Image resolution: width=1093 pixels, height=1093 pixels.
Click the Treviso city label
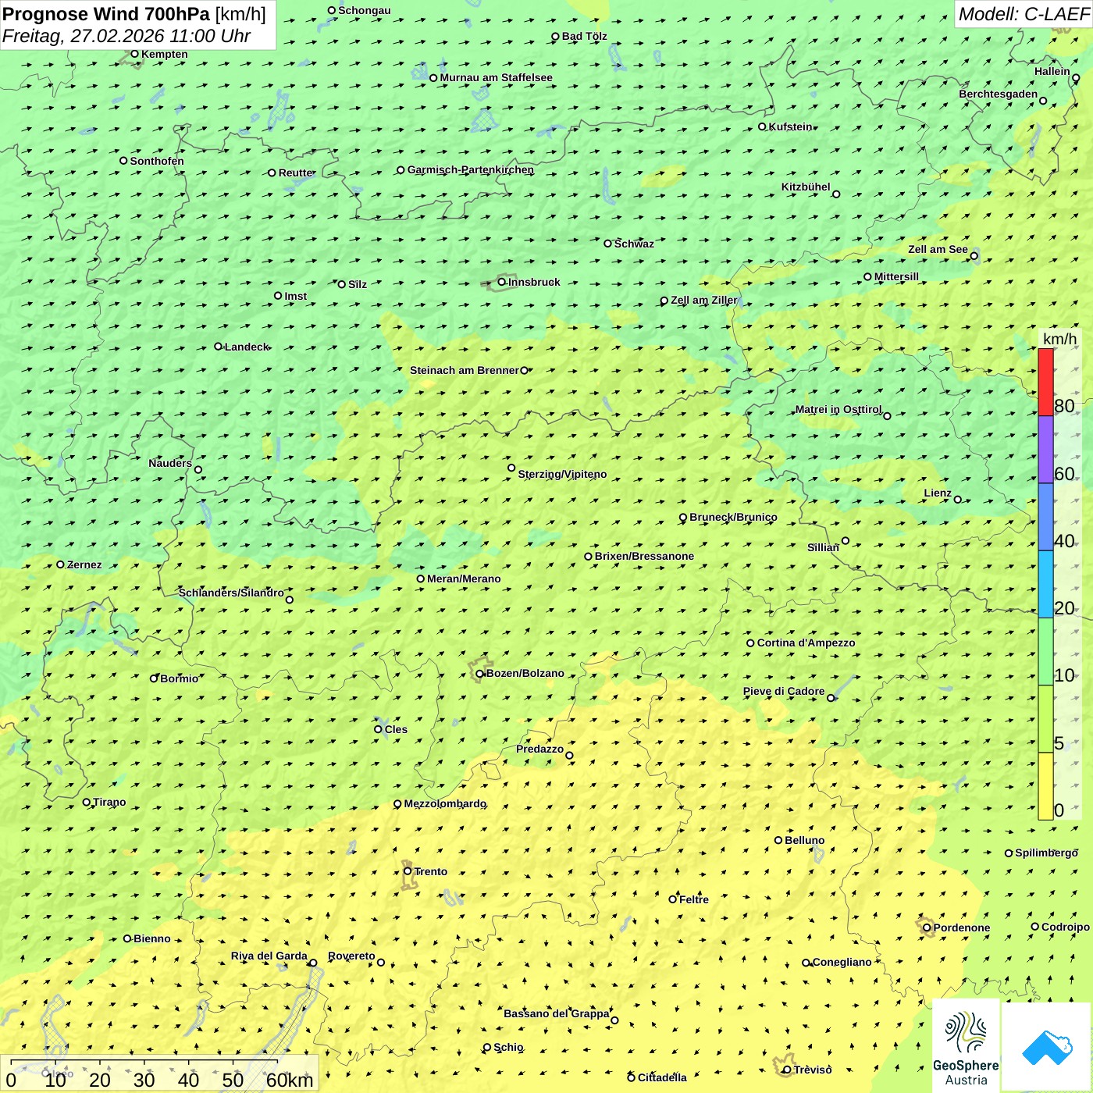(x=813, y=1070)
